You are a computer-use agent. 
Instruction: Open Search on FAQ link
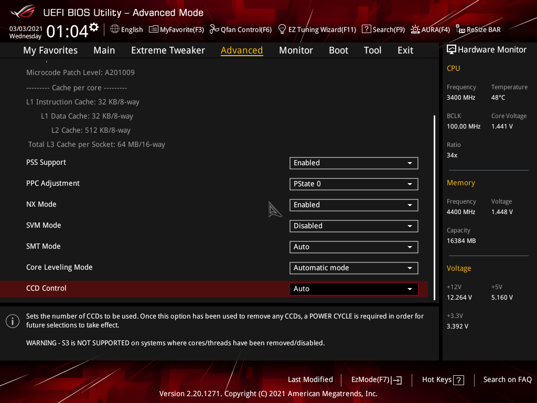tap(507, 380)
